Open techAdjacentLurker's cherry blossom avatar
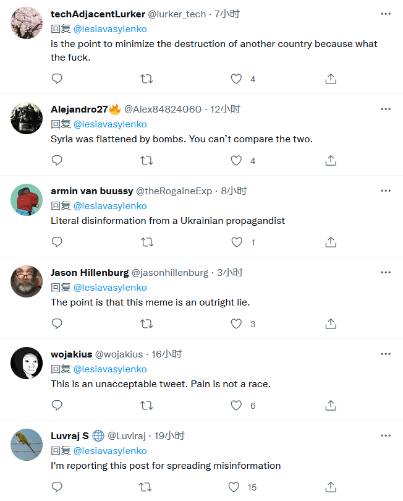This screenshot has height=501, width=403. click(x=27, y=24)
